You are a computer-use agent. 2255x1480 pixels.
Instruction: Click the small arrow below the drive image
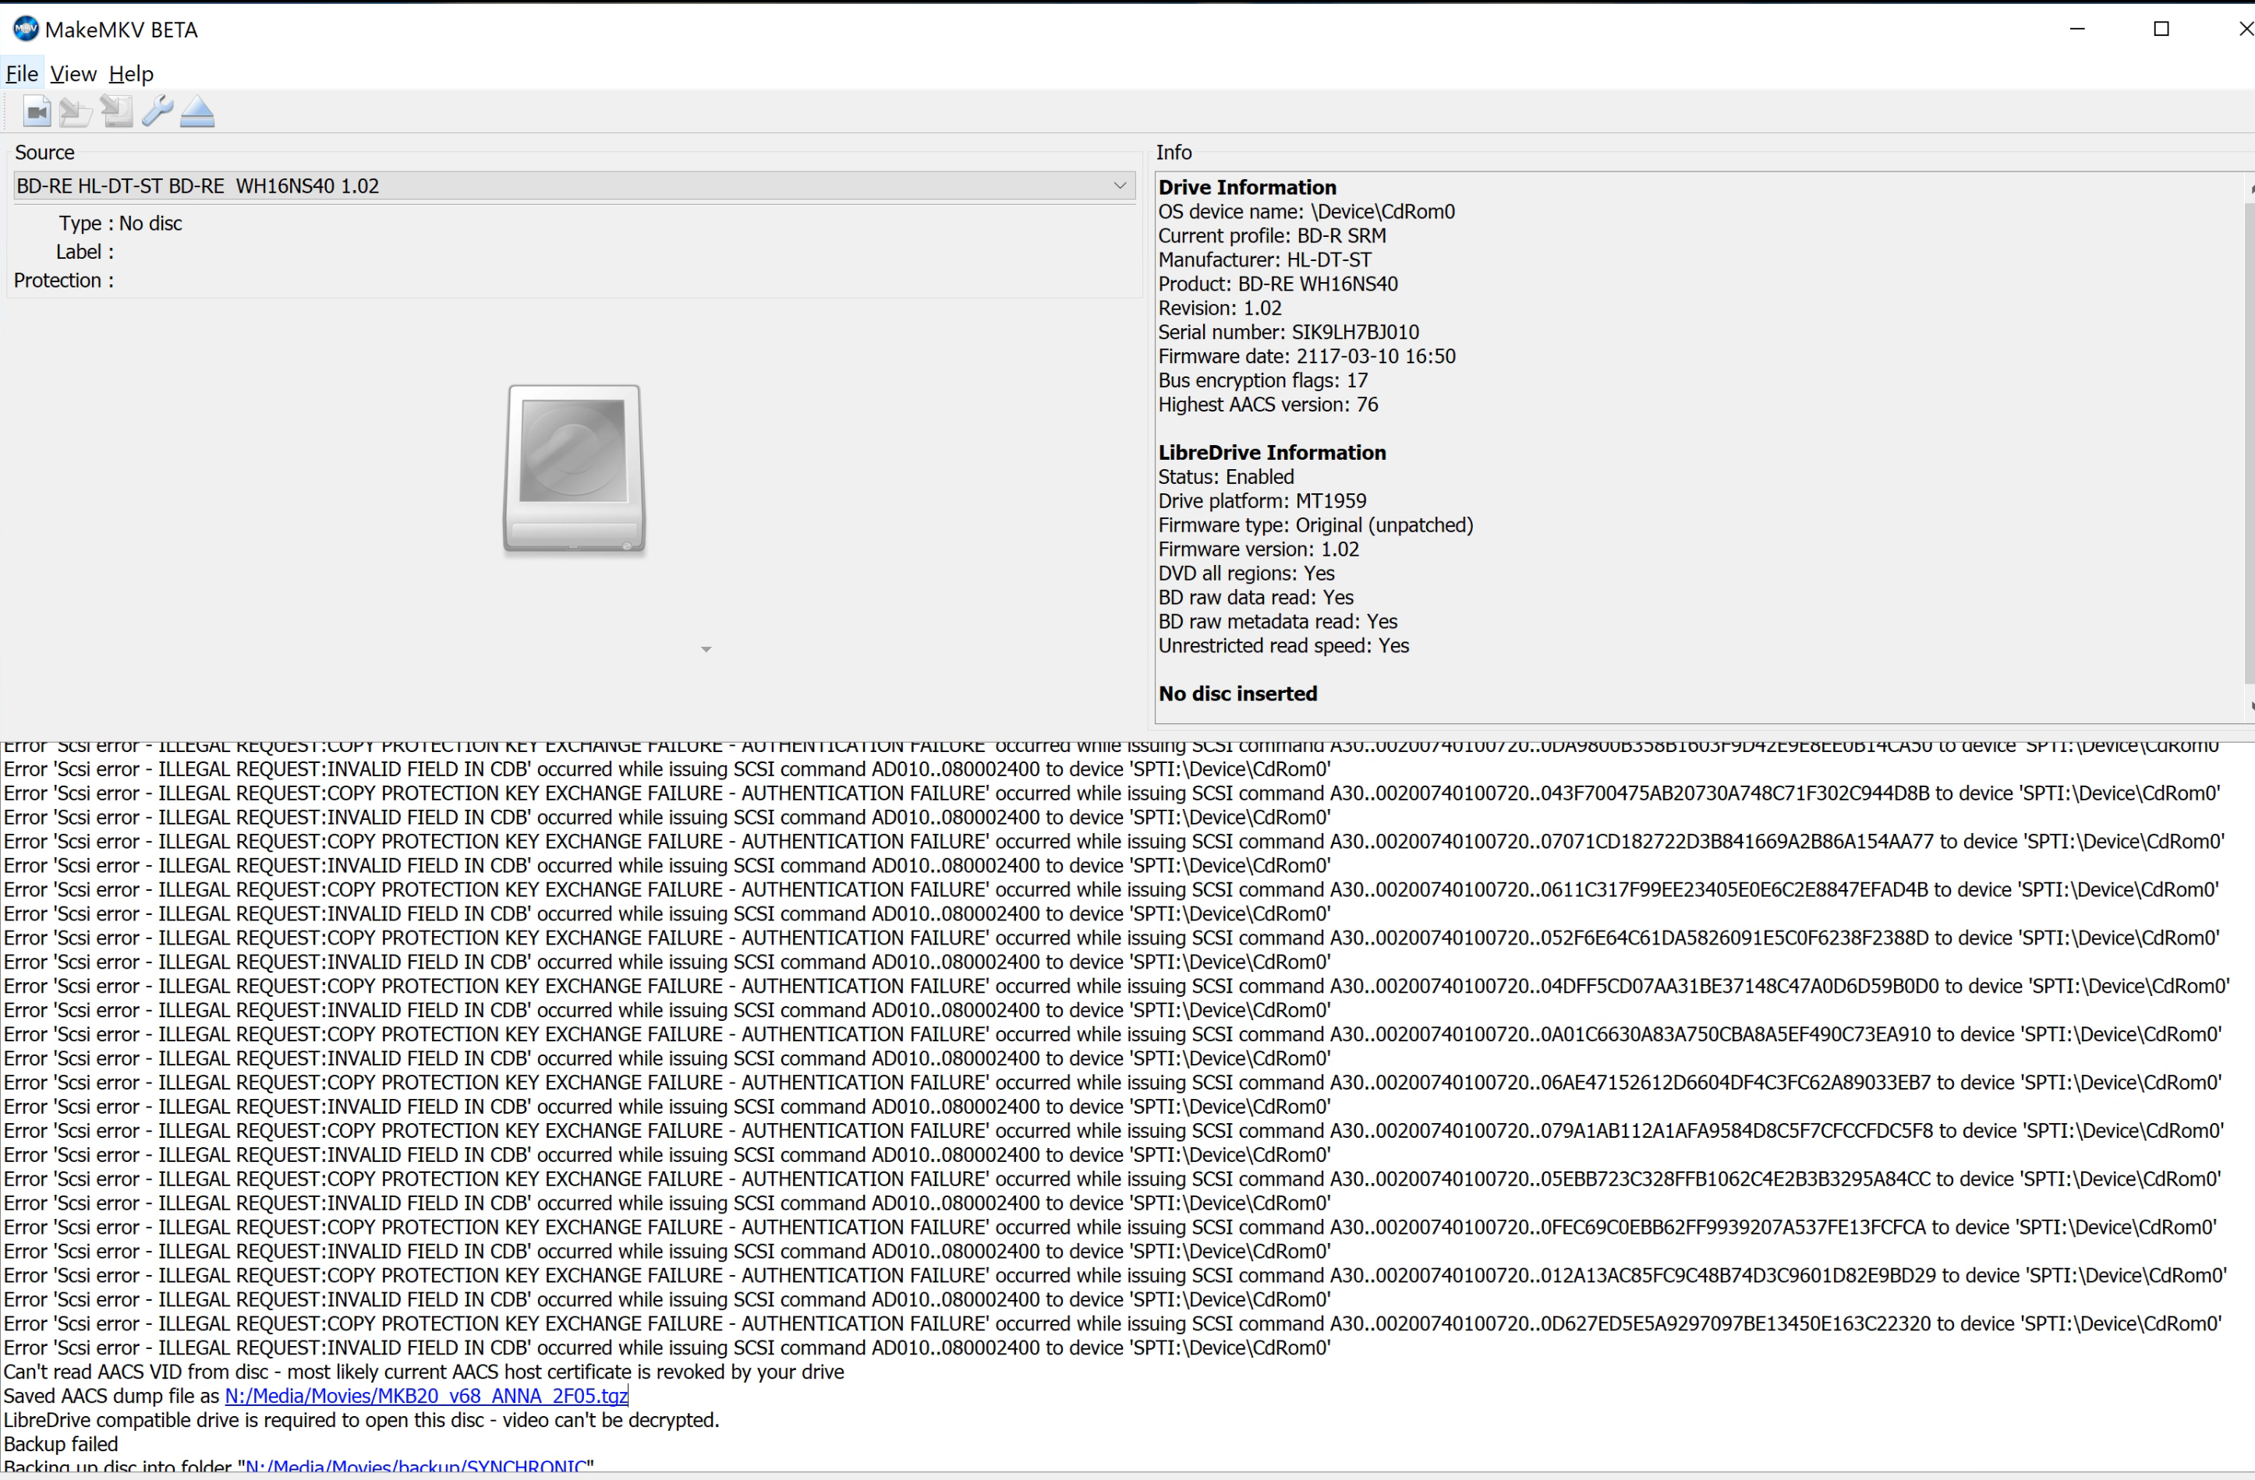[706, 649]
